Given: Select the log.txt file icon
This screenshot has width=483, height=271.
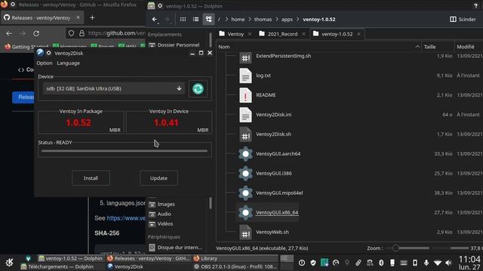Looking at the screenshot, I should 245,75.
